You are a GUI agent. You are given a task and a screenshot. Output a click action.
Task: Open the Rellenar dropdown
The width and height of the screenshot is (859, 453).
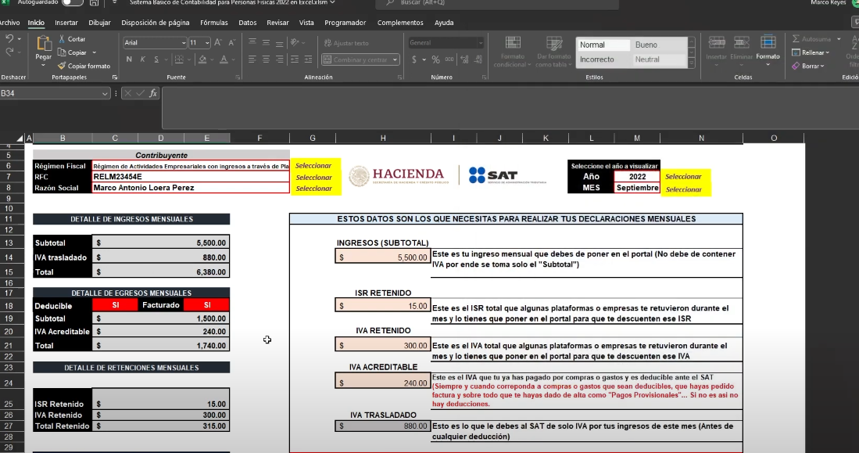pyautogui.click(x=811, y=52)
